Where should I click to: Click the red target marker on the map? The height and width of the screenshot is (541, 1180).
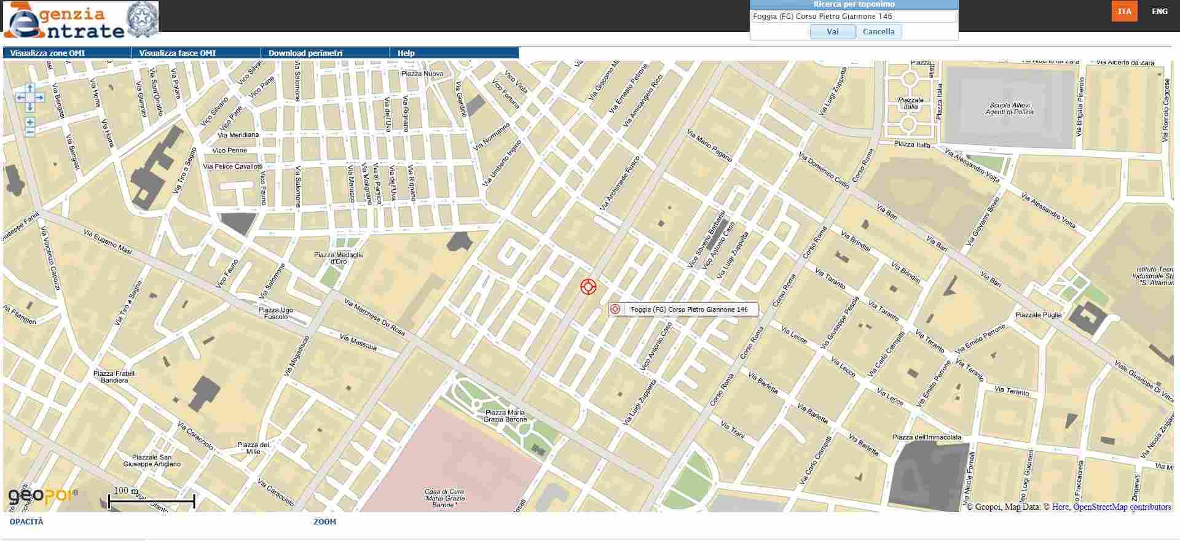(588, 287)
